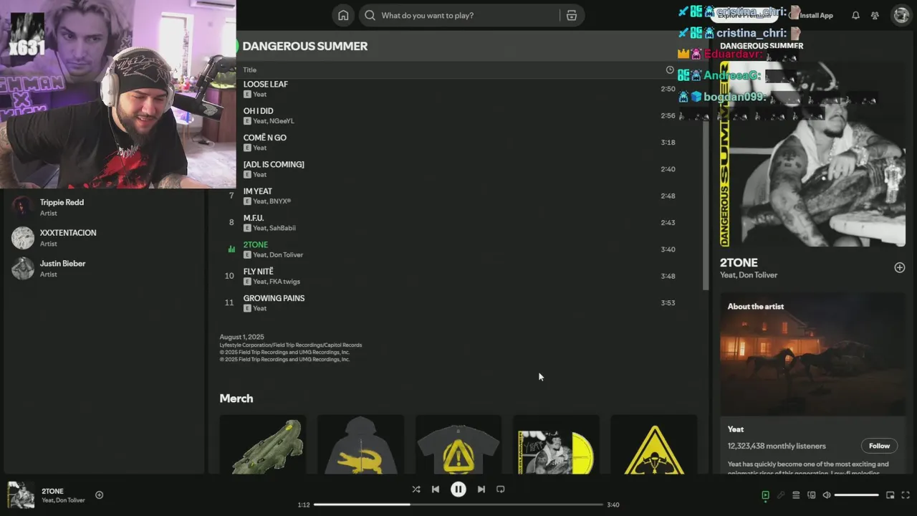This screenshot has height=516, width=917.
Task: Open the notifications bell
Action: click(x=855, y=15)
